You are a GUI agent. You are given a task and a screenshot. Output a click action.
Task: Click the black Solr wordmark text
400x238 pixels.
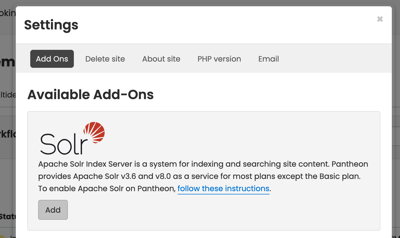(x=63, y=144)
